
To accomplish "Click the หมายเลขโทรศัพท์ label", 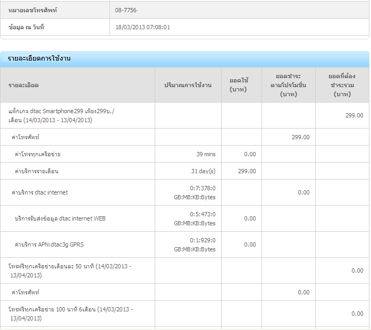I will click(x=33, y=10).
